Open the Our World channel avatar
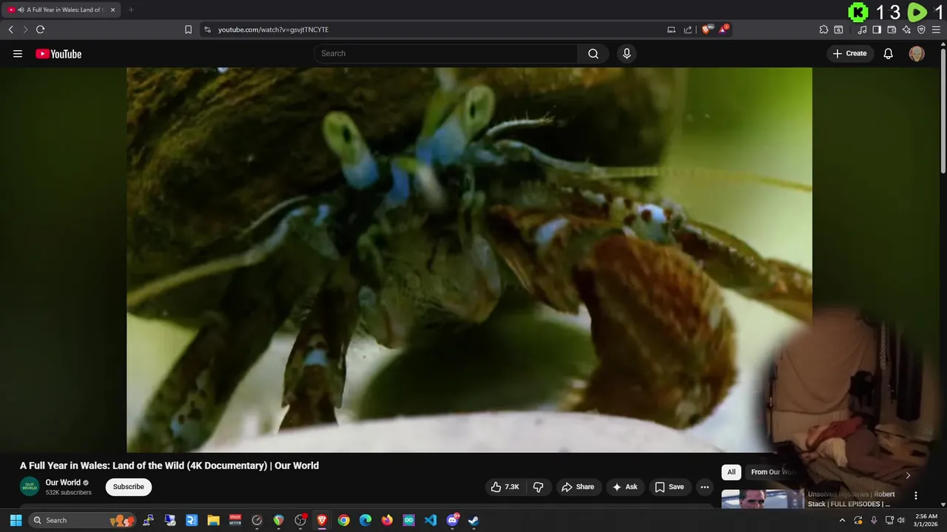This screenshot has height=532, width=947. (x=30, y=487)
